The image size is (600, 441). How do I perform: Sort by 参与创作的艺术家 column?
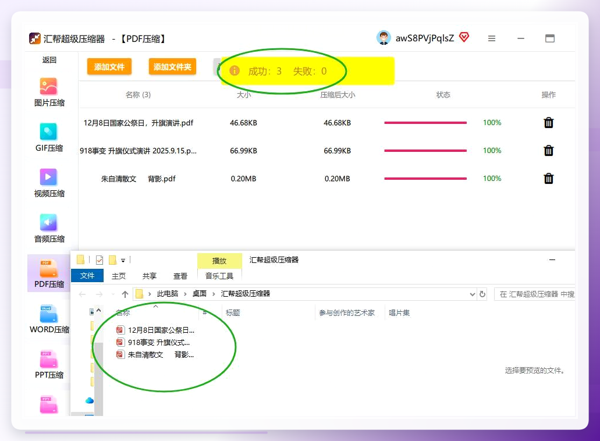point(347,313)
